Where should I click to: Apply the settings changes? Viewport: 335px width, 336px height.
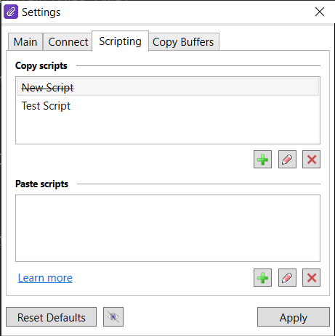294,317
